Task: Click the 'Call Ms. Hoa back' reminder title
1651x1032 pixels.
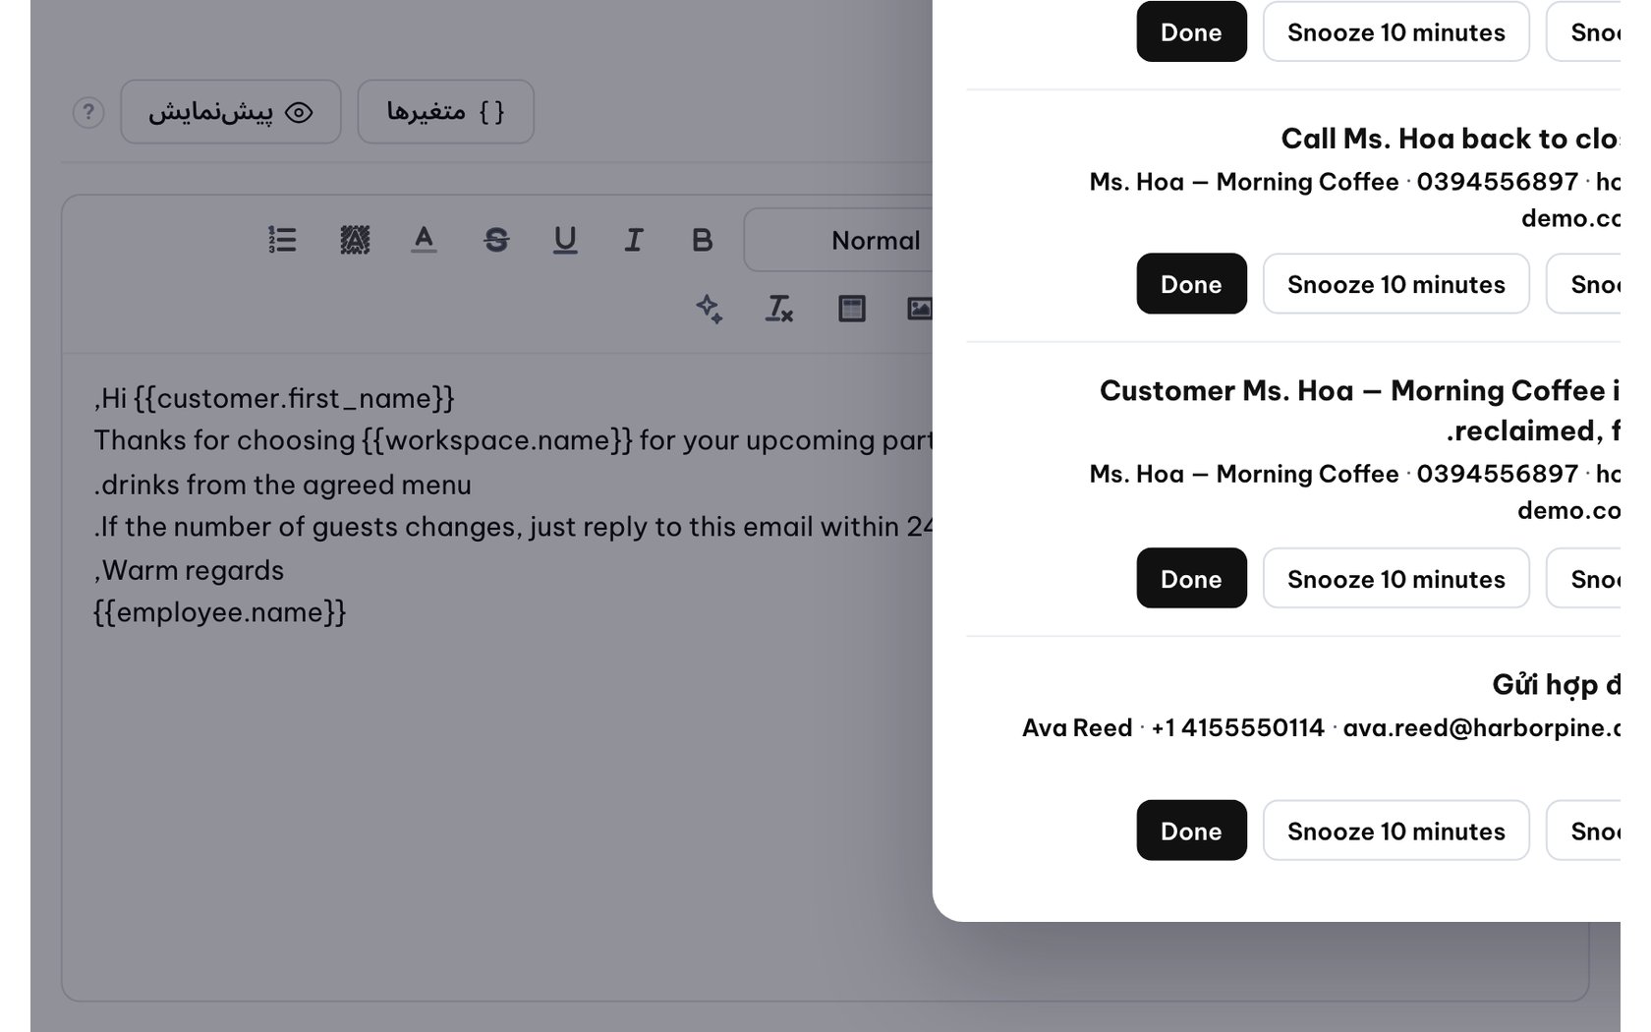Action: click(x=1451, y=139)
